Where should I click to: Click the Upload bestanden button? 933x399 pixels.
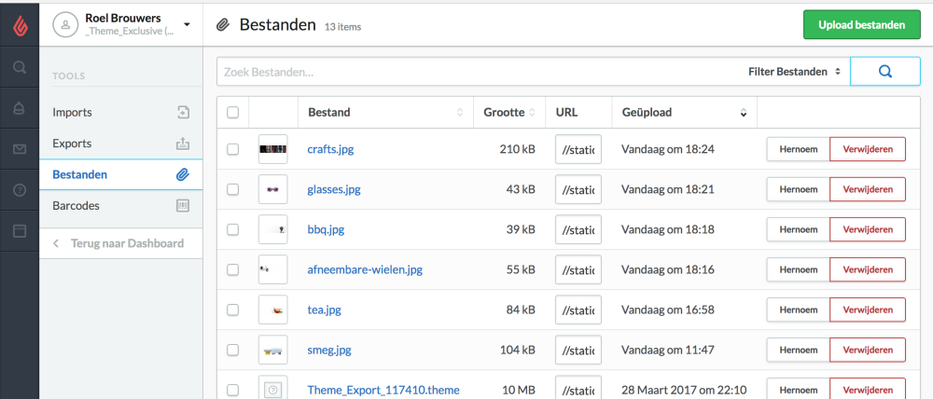[861, 25]
